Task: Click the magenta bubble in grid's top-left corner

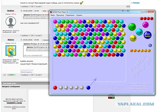Action: pyautogui.click(x=55, y=22)
